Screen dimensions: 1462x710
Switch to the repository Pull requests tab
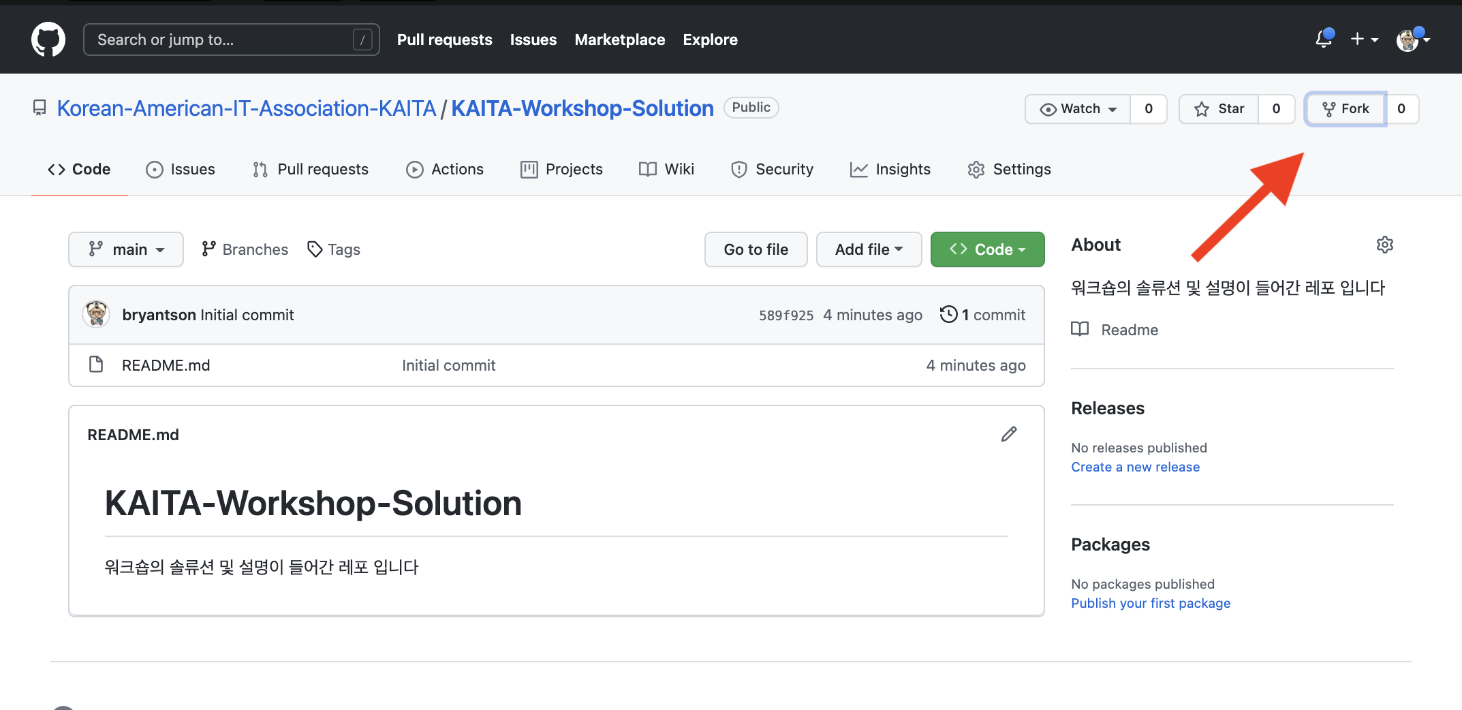tap(311, 169)
